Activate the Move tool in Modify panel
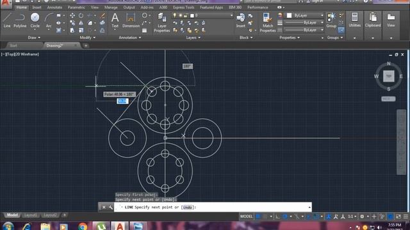This screenshot has height=230, width=410. tap(72, 15)
